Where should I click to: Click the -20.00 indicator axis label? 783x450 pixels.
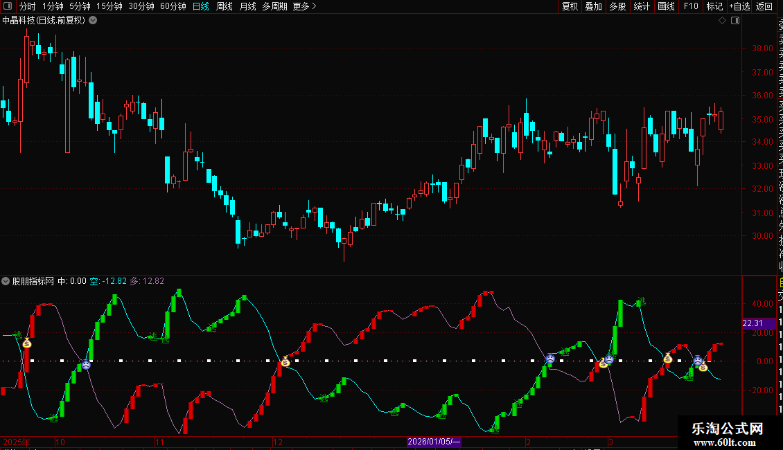pos(761,390)
